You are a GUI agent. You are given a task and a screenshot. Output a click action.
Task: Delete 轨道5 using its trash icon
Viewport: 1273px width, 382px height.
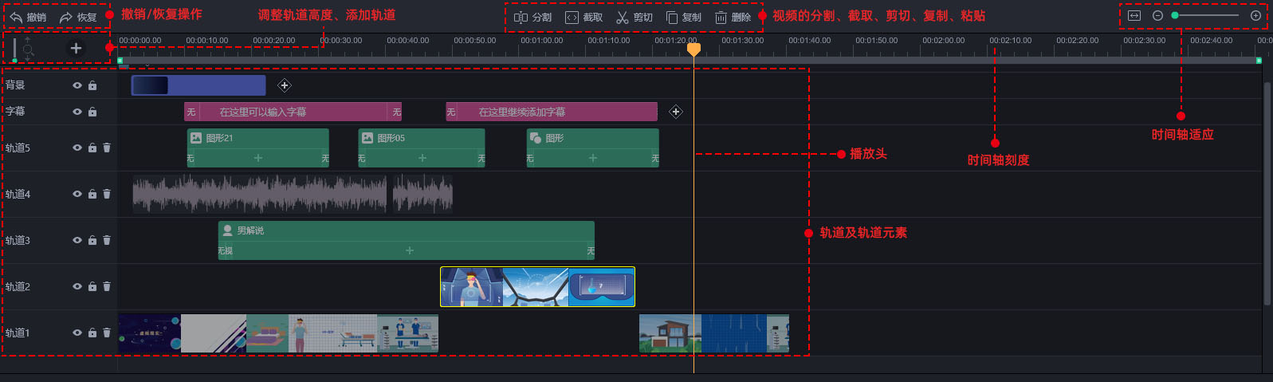(x=107, y=148)
